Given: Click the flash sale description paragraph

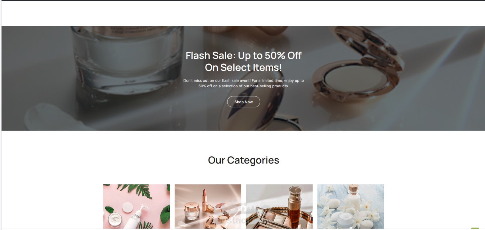Looking at the screenshot, I should [243, 83].
